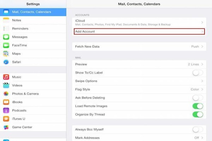Image resolution: width=212 pixels, height=141 pixels.
Task: Open Videos settings label
Action: (x=17, y=85)
